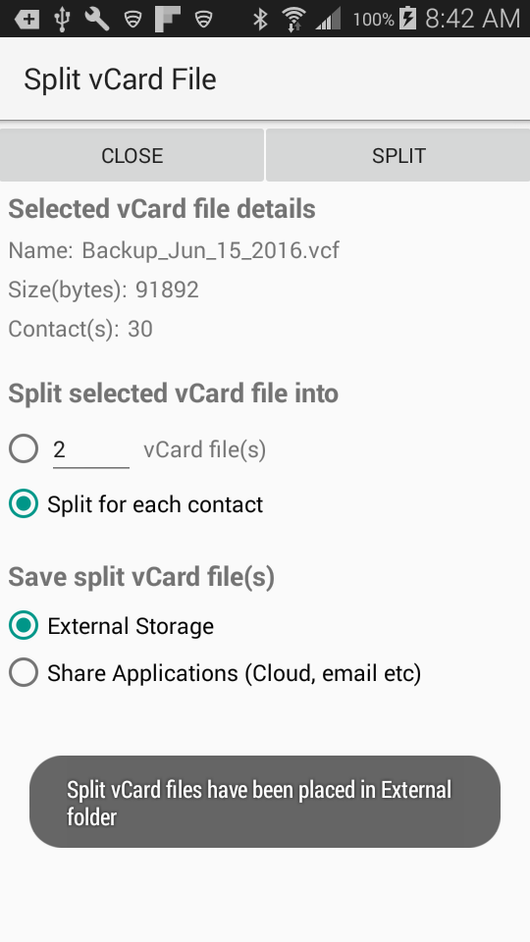This screenshot has height=942, width=530.
Task: Click the SPLIT button
Action: coord(397,155)
